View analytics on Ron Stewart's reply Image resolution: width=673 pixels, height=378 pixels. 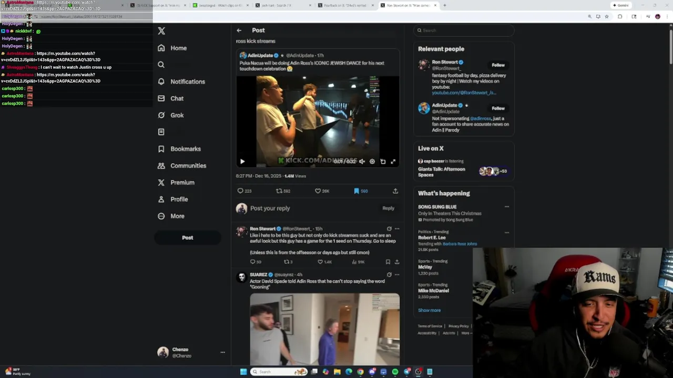[x=359, y=261]
